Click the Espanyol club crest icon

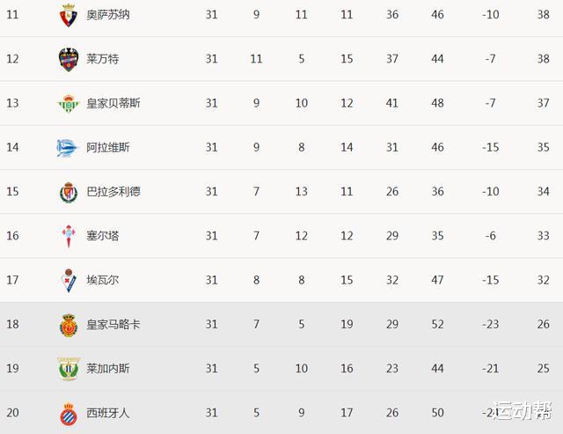pos(69,413)
